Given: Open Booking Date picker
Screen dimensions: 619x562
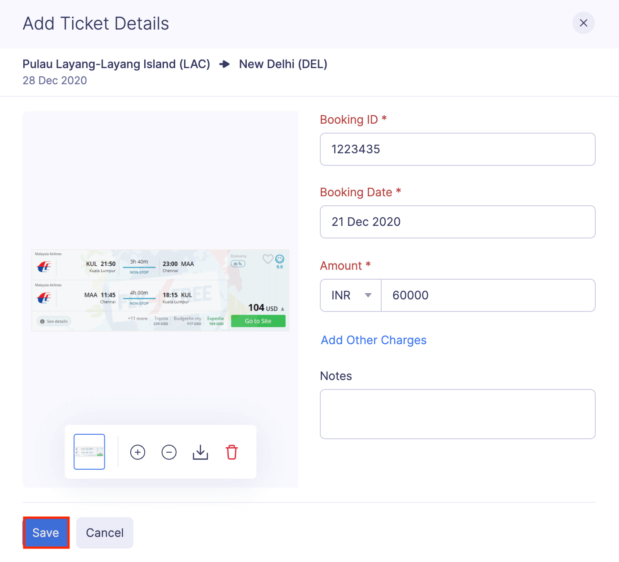Looking at the screenshot, I should point(457,221).
